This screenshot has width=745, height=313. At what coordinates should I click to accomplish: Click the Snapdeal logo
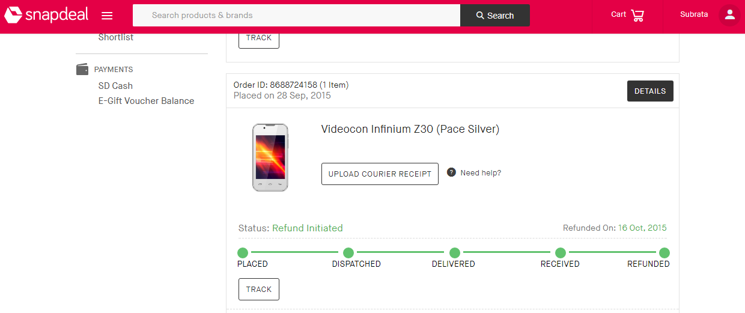pos(46,15)
